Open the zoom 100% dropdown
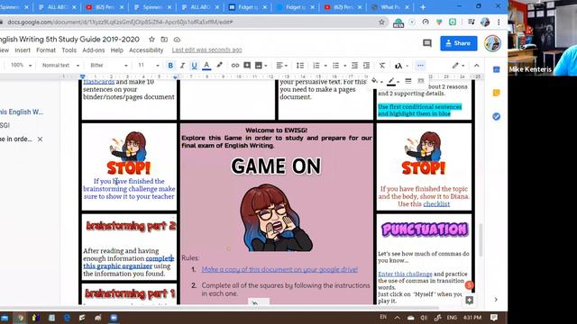 (x=21, y=65)
